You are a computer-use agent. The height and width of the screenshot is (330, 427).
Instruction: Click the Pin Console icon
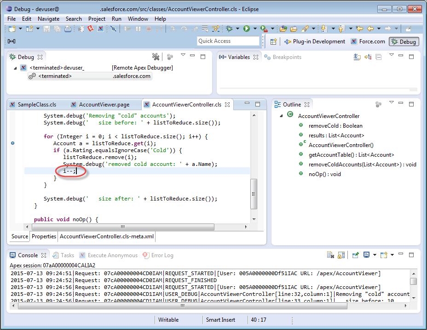click(x=355, y=255)
